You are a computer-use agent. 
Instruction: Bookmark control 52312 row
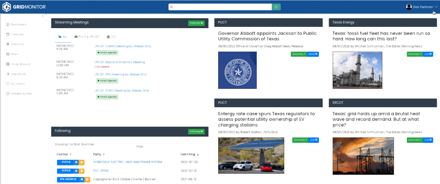pos(76,170)
